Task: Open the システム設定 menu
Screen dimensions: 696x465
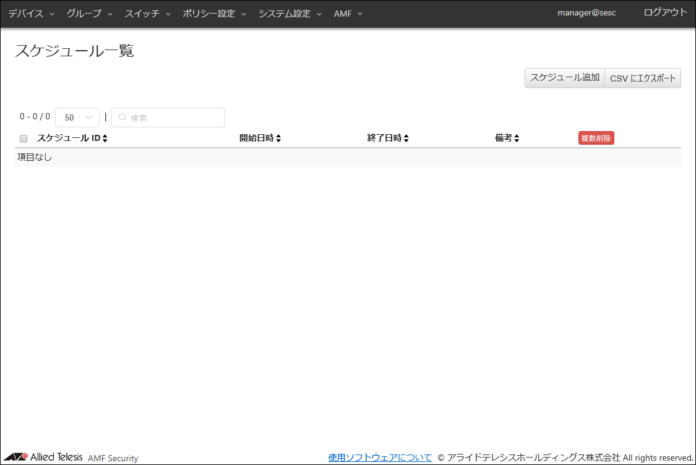Action: (290, 14)
